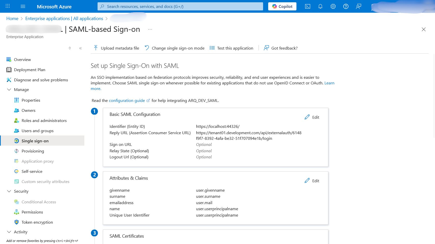Click the Self-service icon

(17, 171)
